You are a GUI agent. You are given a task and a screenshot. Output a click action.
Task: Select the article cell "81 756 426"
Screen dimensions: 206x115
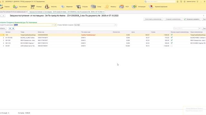click(x=9, y=38)
